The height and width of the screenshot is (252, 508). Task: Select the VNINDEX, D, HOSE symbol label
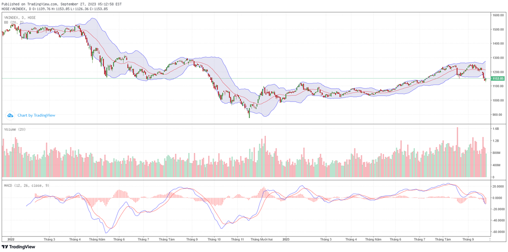click(20, 17)
